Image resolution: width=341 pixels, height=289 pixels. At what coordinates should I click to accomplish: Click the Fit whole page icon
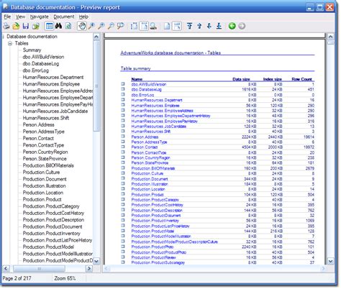tap(144, 26)
